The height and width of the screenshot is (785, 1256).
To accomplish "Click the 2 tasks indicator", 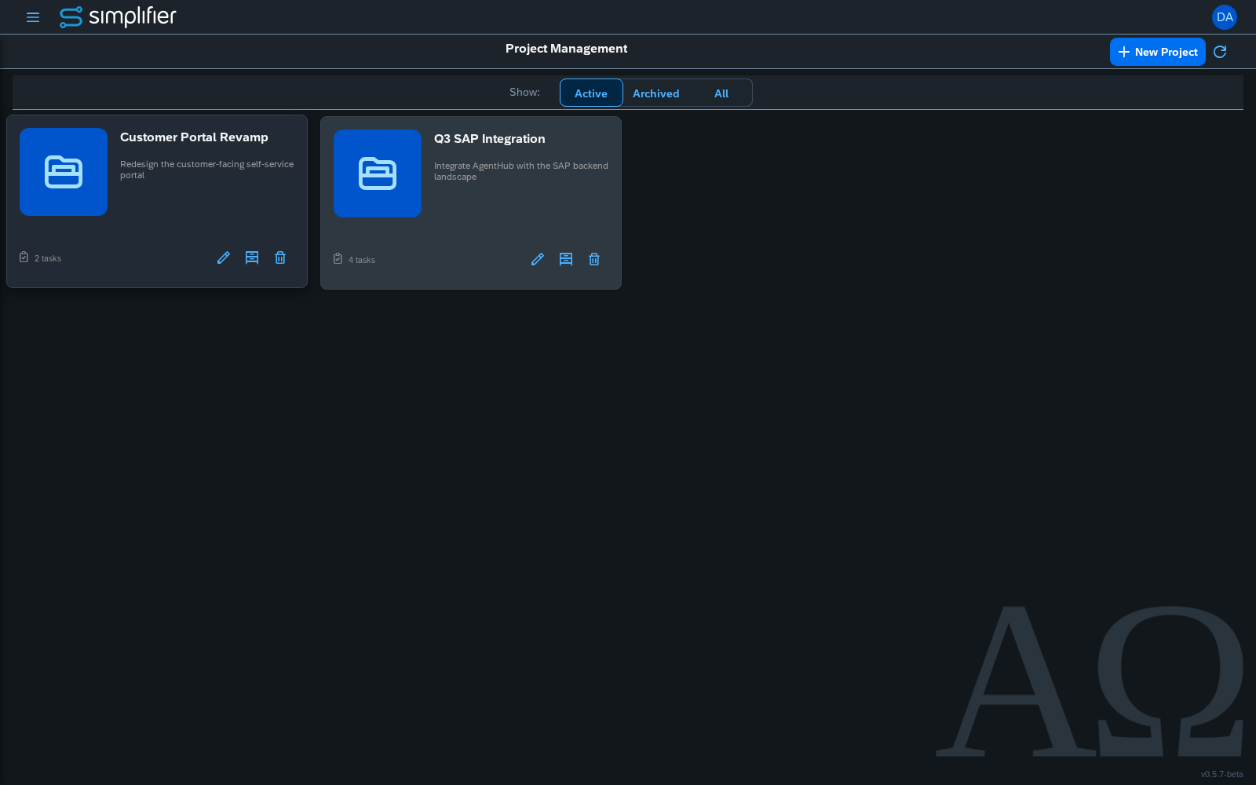I will pos(40,257).
